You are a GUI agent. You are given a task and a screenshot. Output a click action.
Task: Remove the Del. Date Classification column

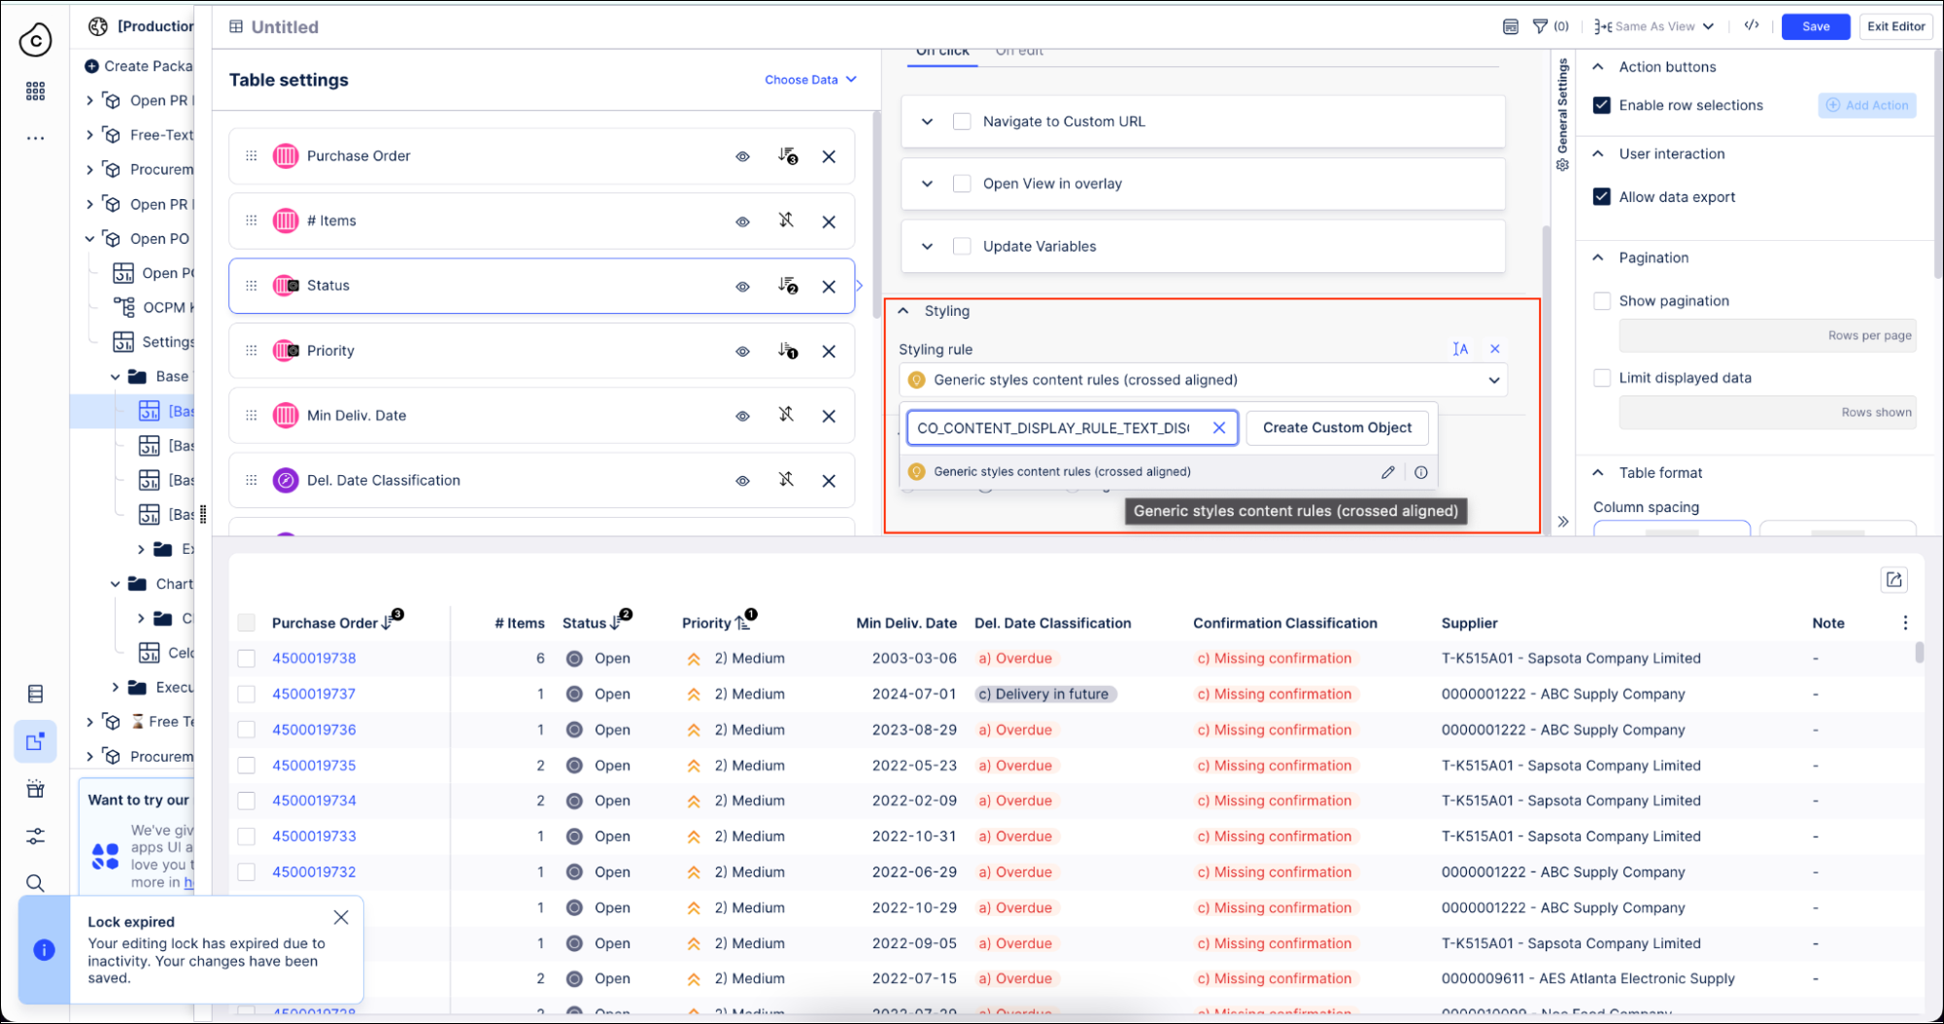click(x=829, y=481)
